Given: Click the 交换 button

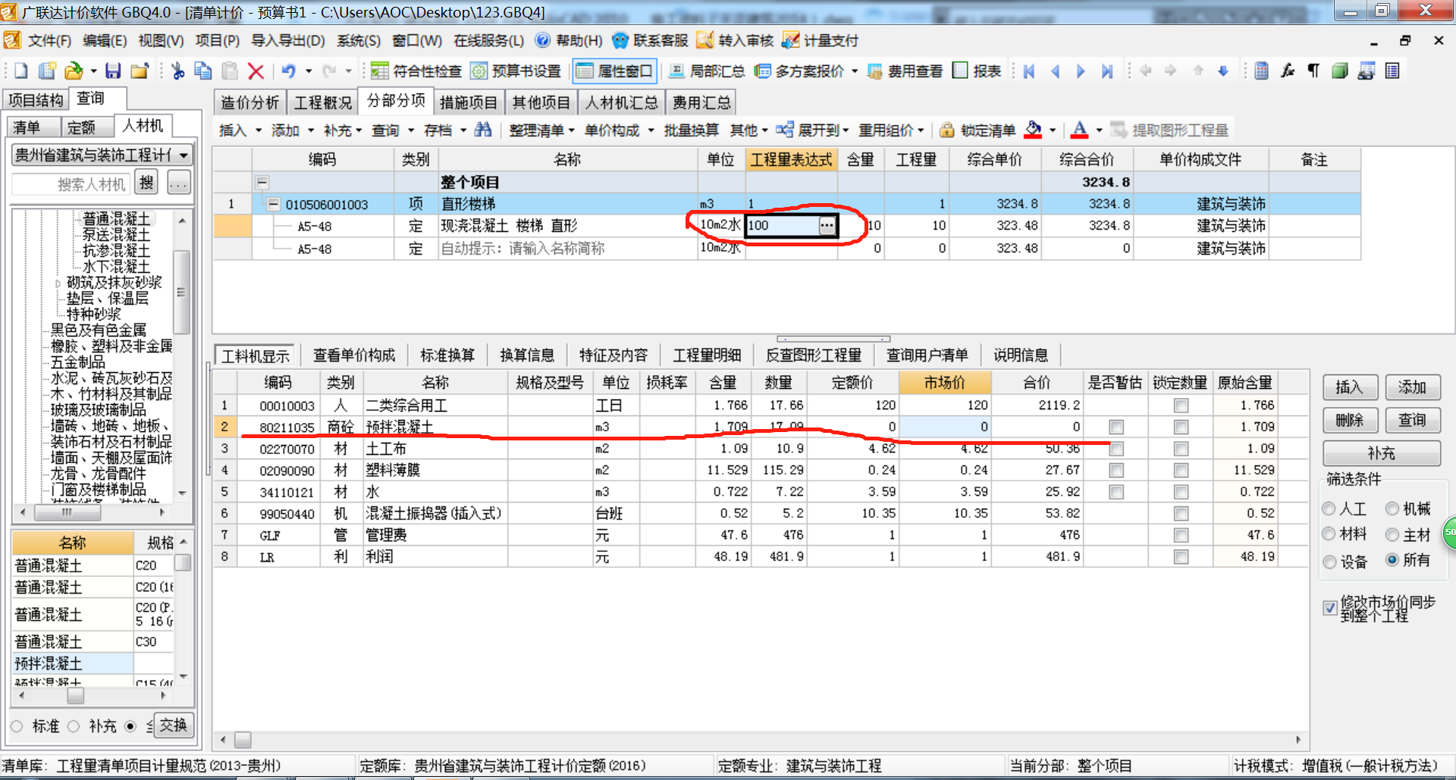Looking at the screenshot, I should pyautogui.click(x=174, y=725).
